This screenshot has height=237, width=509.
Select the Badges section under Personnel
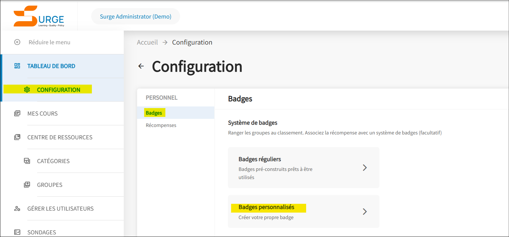154,113
